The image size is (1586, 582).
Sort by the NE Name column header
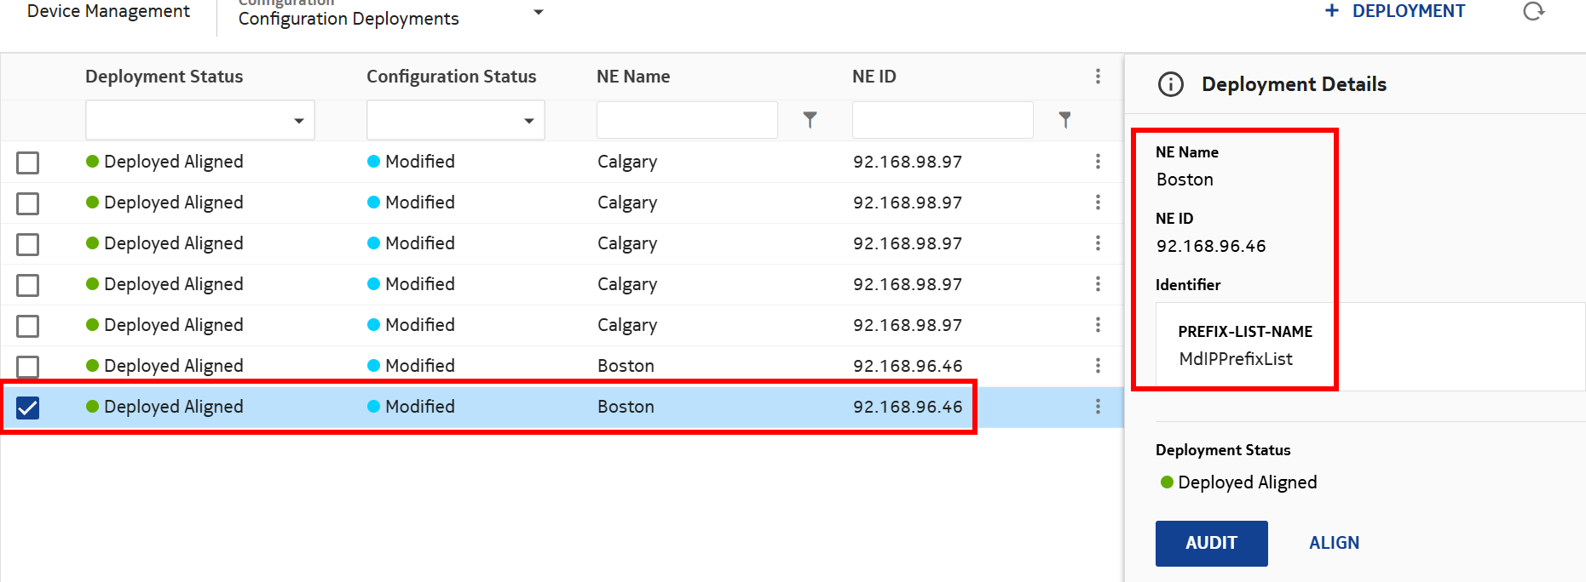[633, 77]
